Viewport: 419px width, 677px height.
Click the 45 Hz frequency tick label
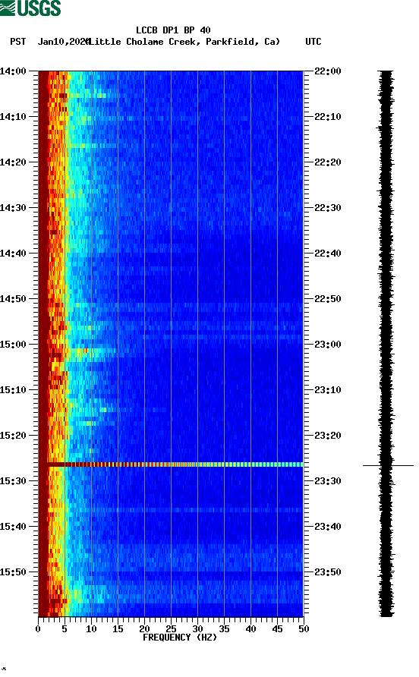click(x=277, y=629)
